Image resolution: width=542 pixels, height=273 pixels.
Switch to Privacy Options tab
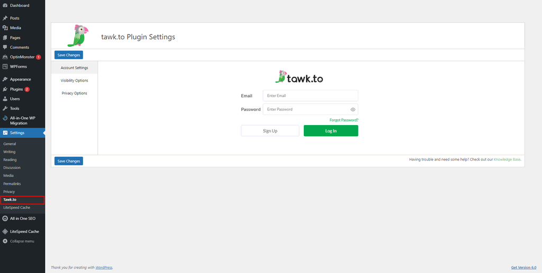tap(74, 93)
